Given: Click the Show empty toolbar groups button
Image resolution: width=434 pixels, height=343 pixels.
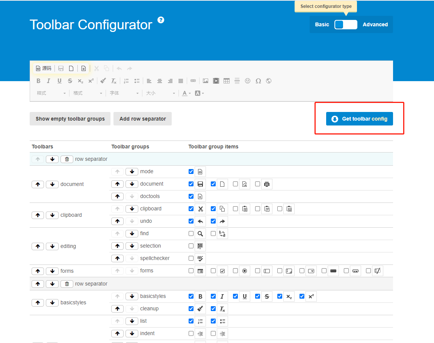Looking at the screenshot, I should coord(70,118).
